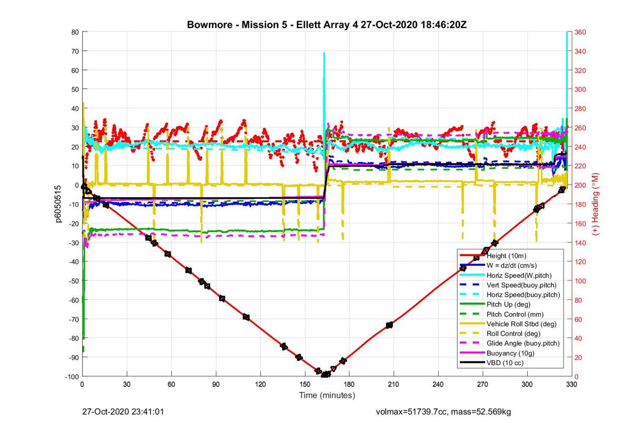Click the "220" tick label on the heading axis

580,166
